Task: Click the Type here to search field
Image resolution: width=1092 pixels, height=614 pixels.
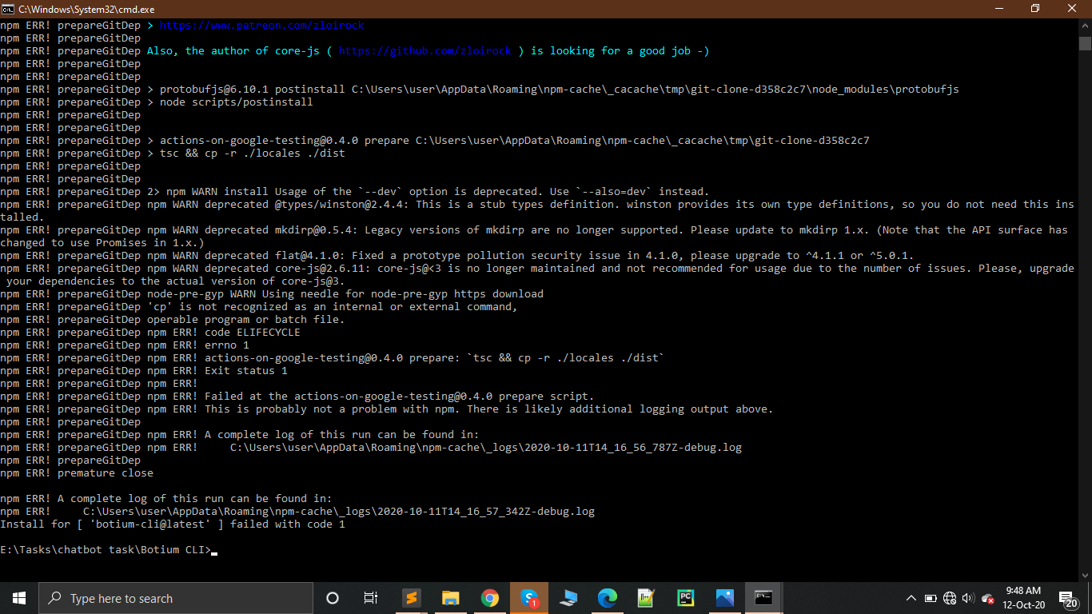Action: 176,597
